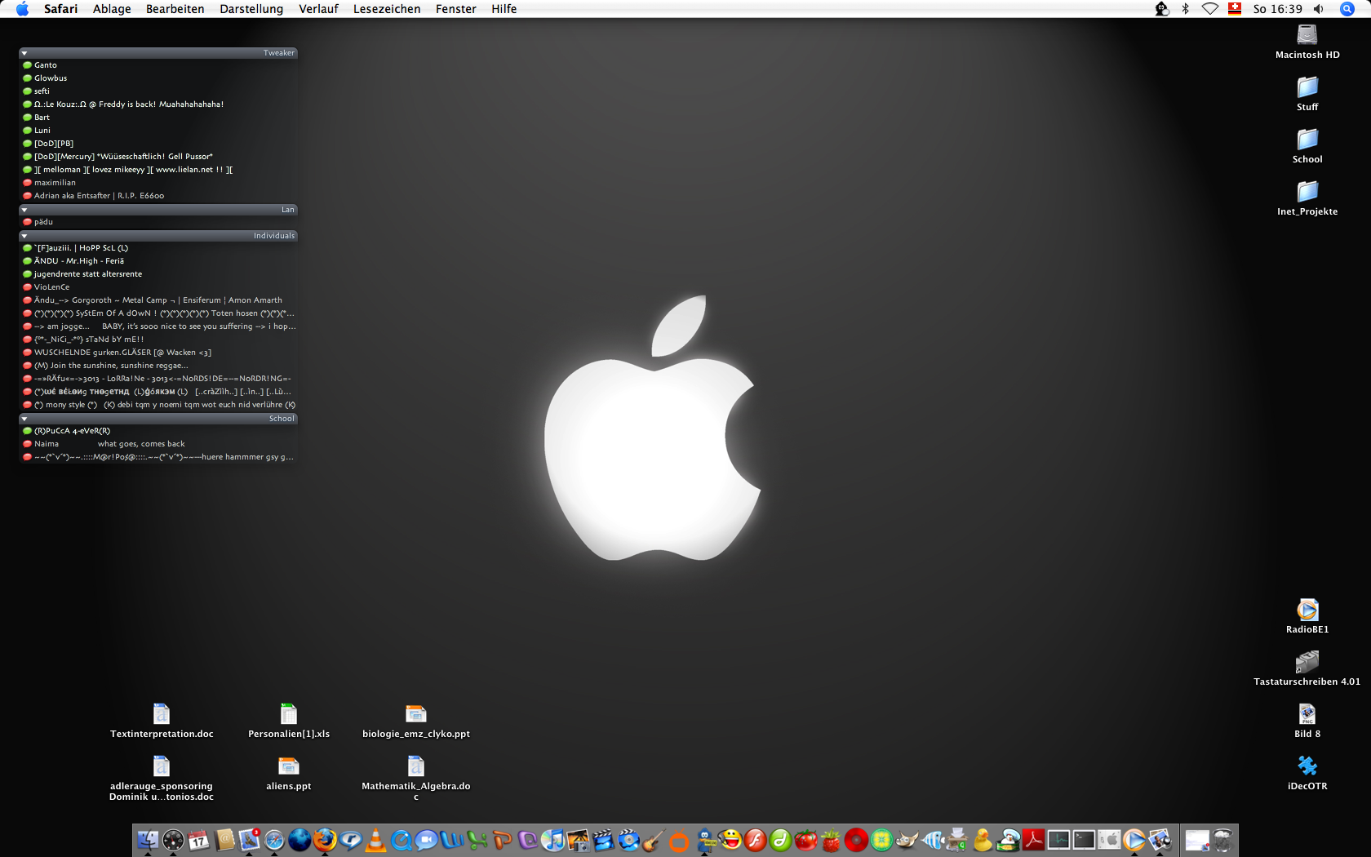Open Spotlight search in menu bar
The image size is (1371, 857).
click(1347, 9)
